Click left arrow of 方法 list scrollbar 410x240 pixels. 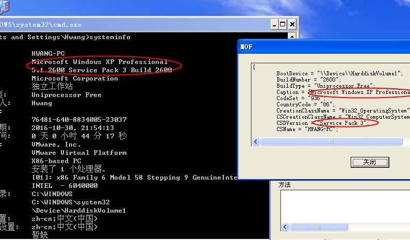285,227
